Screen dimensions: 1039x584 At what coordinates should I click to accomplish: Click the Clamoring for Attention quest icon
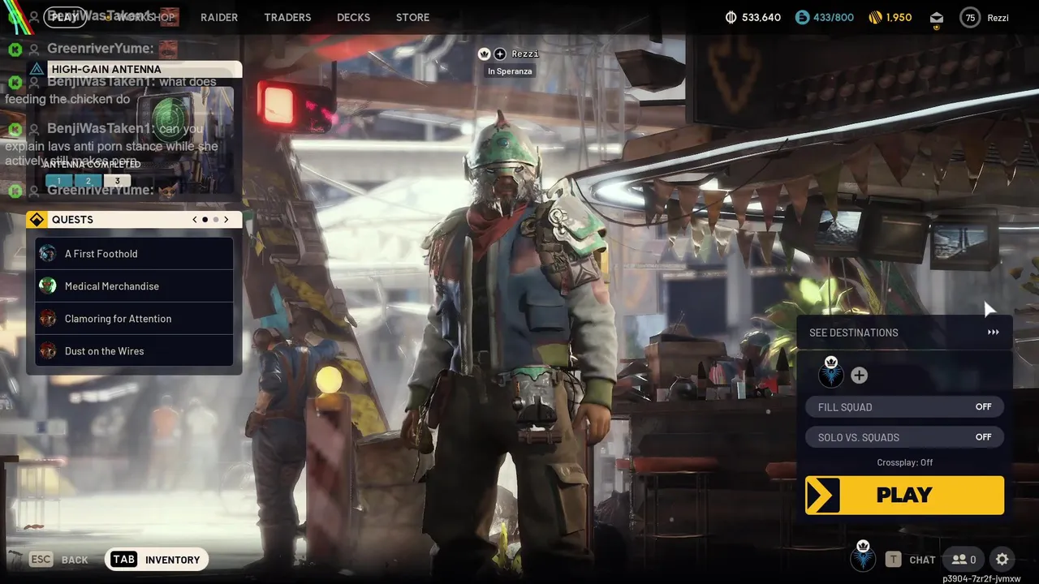48,319
